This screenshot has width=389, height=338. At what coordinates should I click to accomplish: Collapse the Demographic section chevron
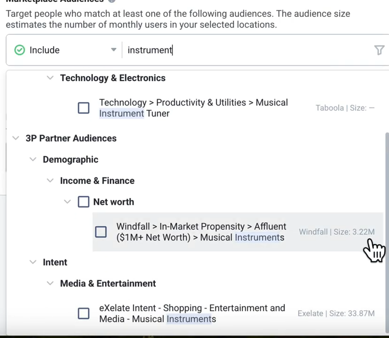tap(33, 160)
